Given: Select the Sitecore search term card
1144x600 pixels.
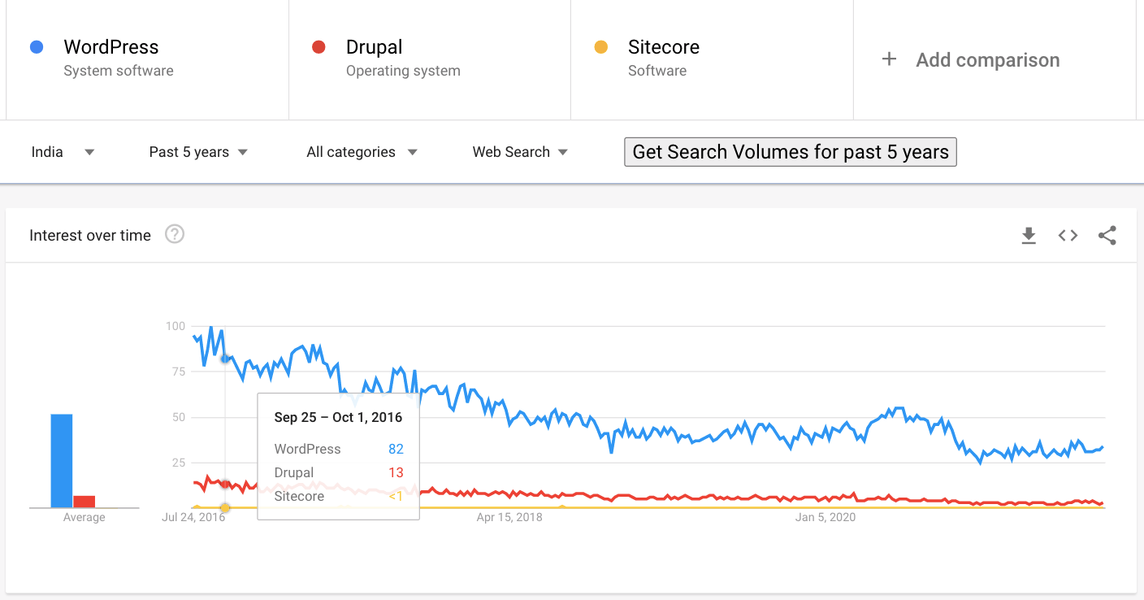Looking at the screenshot, I should 711,59.
